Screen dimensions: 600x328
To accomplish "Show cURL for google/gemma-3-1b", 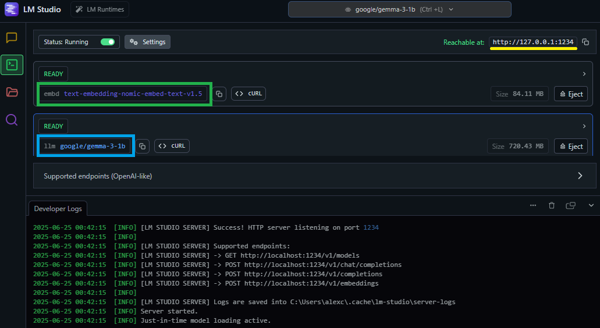I will pos(172,146).
